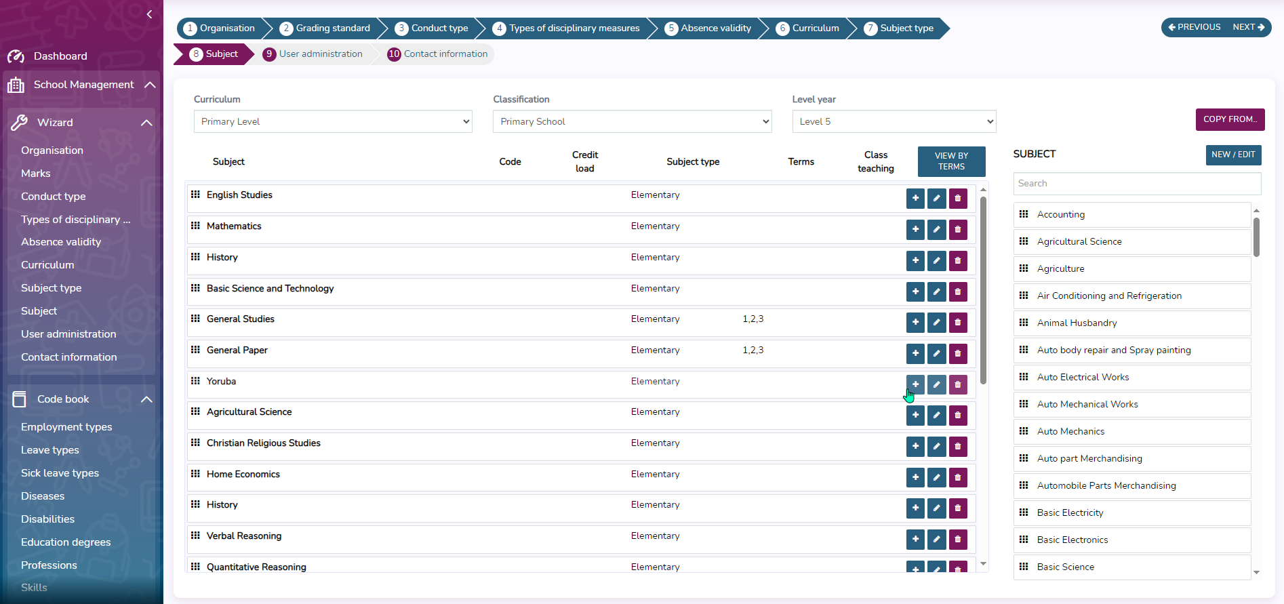Click the plus icon for English Studies

click(x=915, y=199)
